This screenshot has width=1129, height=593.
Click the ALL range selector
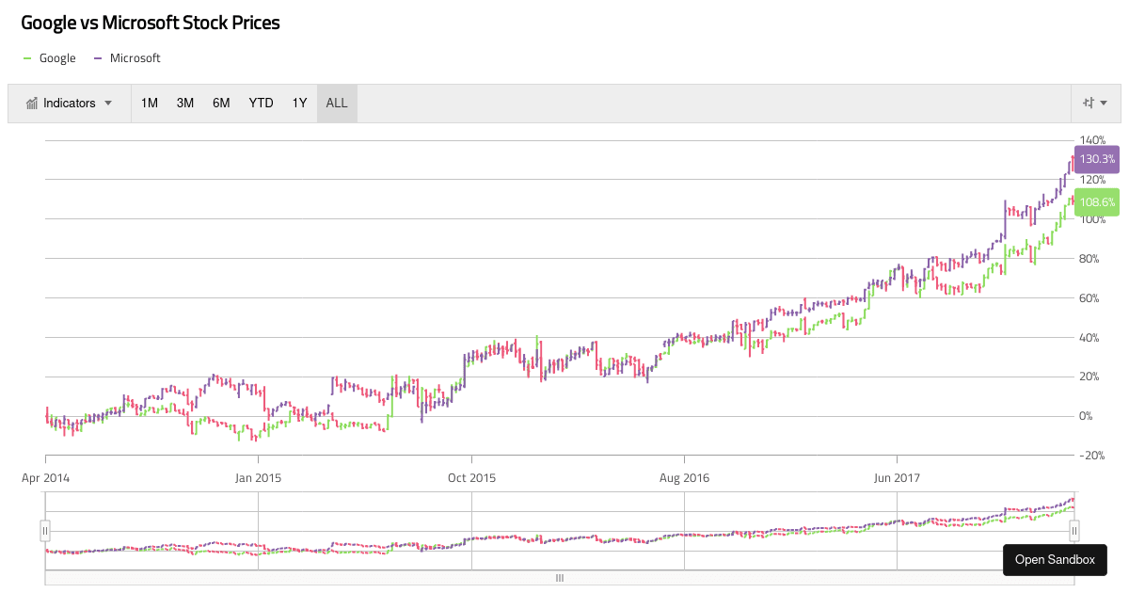pyautogui.click(x=336, y=103)
